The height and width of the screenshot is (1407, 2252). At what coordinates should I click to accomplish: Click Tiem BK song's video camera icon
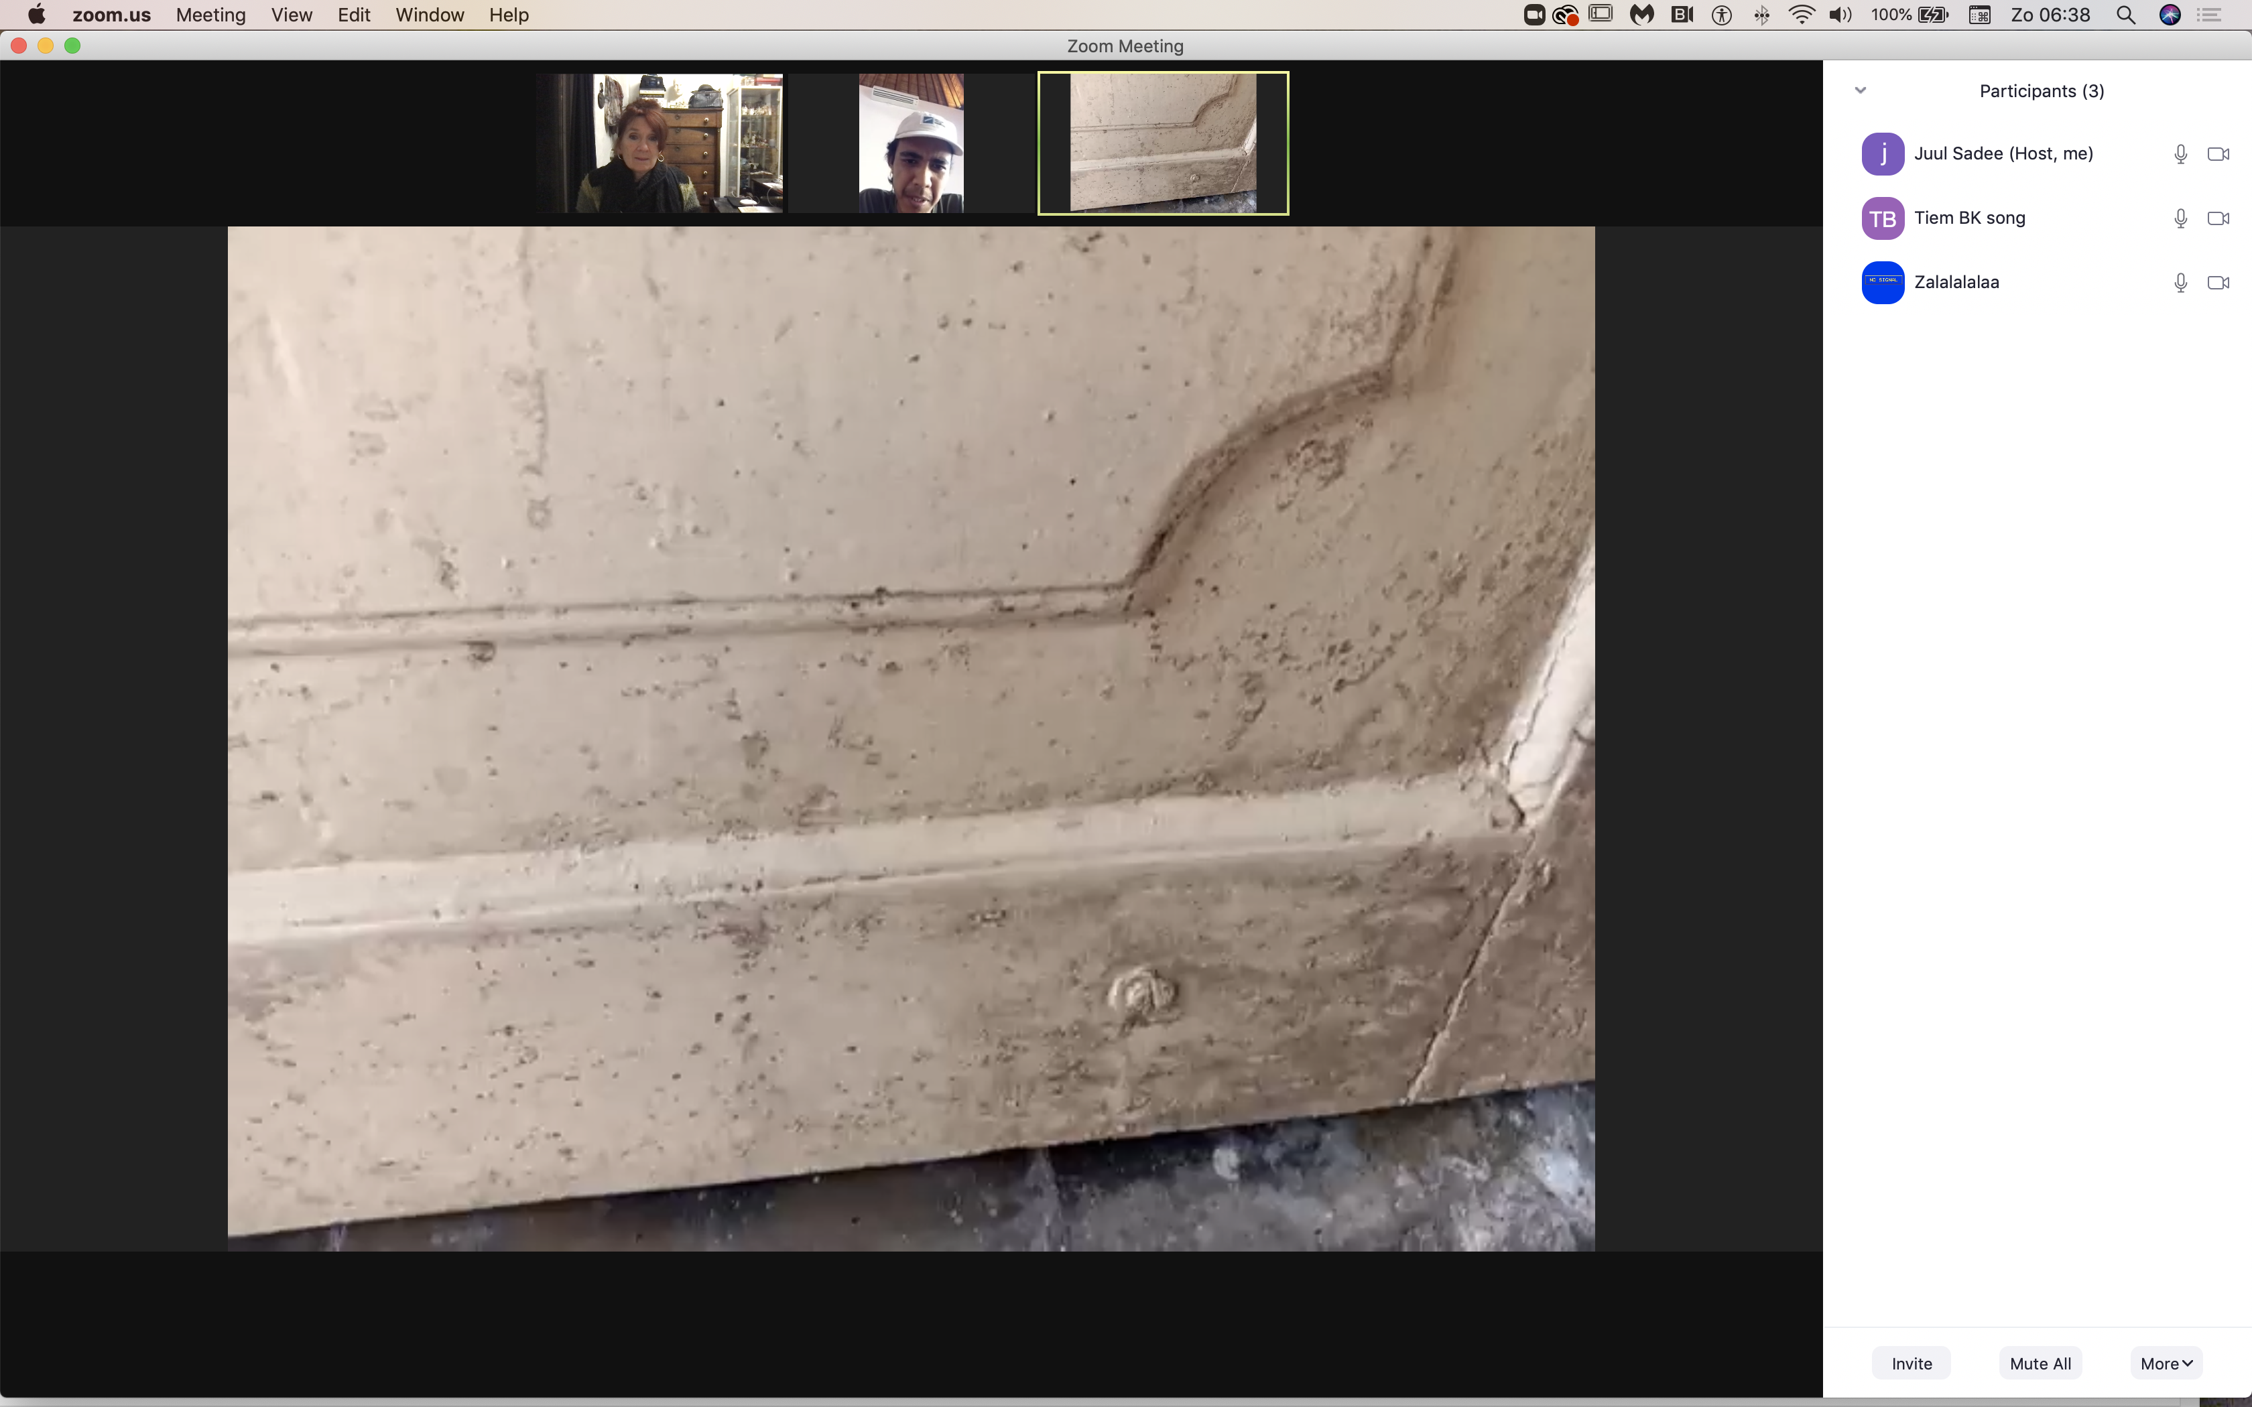(2218, 218)
